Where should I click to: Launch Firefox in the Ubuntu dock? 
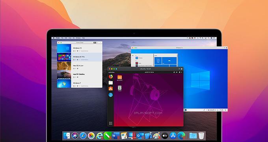(111, 77)
